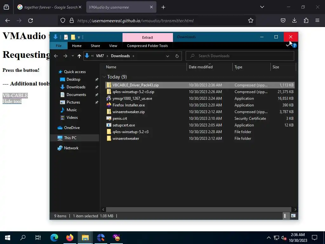
Task: Close the together forever Google Search tab
Action: pos(80,7)
